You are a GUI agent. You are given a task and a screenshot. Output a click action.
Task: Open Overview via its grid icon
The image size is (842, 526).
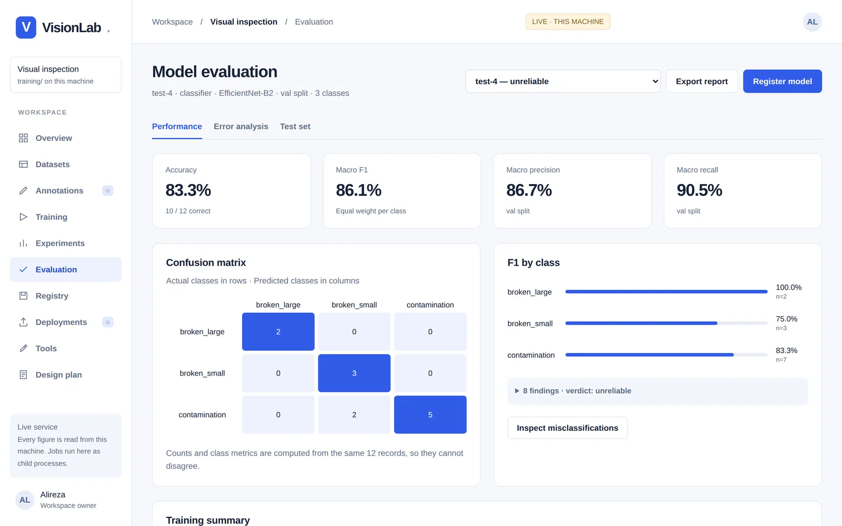[x=23, y=138]
